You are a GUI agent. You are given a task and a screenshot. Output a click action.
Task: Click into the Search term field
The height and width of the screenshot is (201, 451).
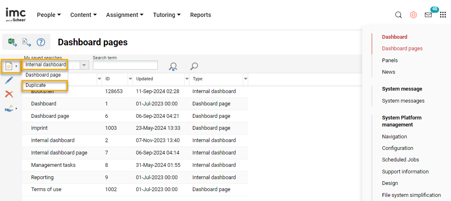125,65
